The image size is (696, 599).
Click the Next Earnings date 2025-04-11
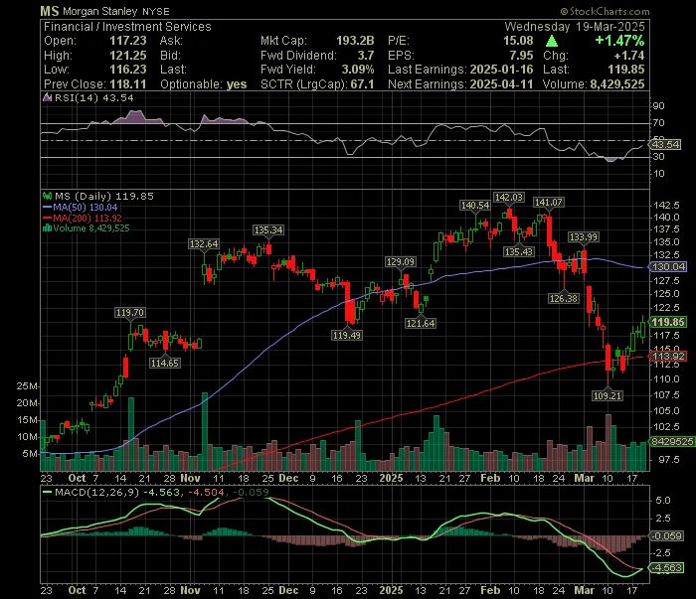pos(501,84)
